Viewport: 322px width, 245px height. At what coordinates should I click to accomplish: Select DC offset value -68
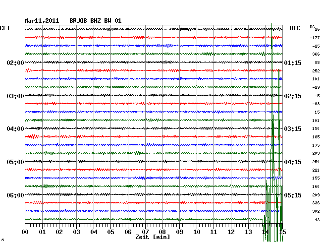(316, 104)
